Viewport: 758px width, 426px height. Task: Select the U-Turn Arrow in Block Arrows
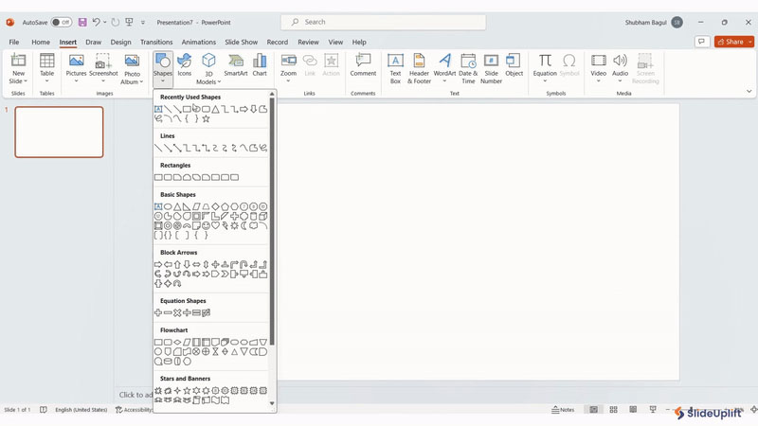[x=244, y=265]
